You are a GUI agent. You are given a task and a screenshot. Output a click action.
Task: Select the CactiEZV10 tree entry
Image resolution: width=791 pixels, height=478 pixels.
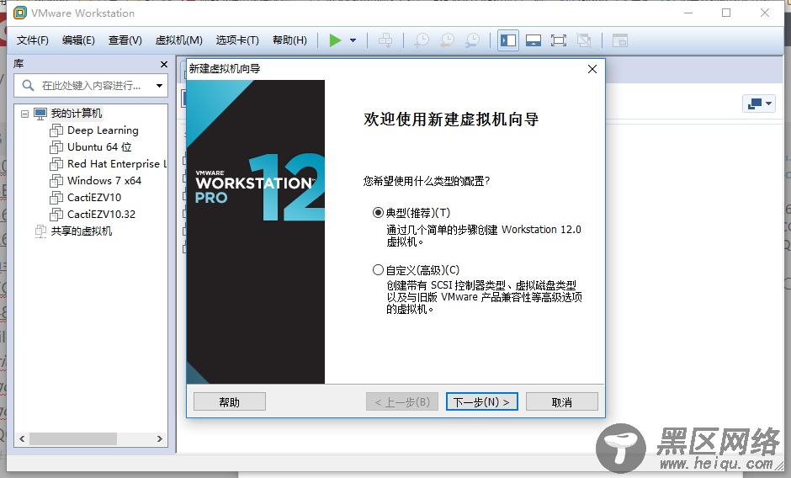94,198
